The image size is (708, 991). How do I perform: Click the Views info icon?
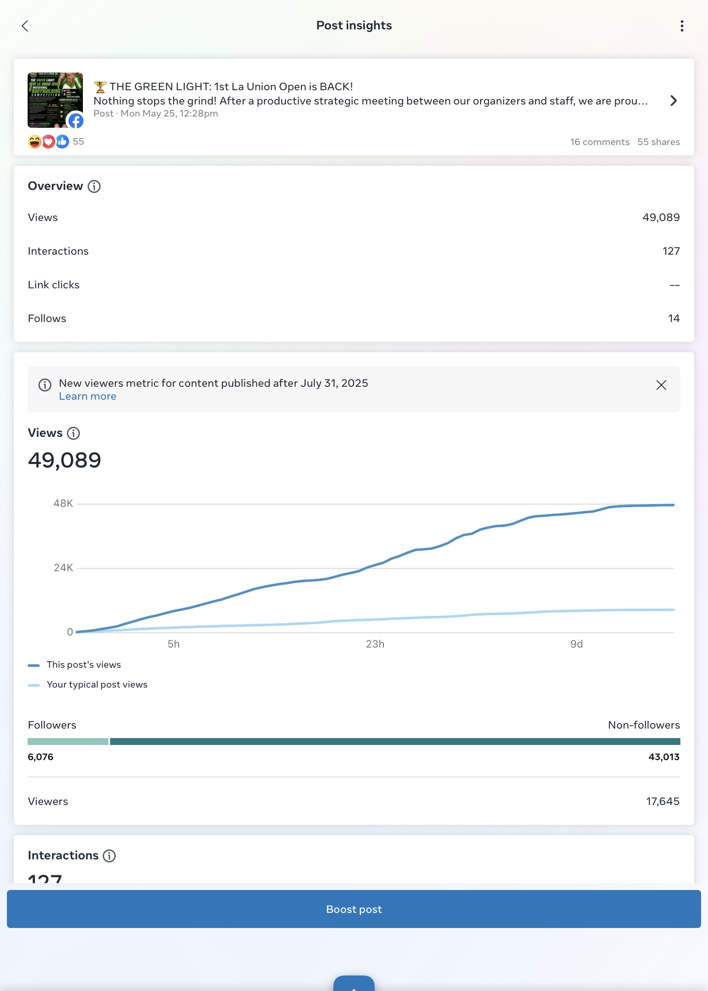pos(73,433)
